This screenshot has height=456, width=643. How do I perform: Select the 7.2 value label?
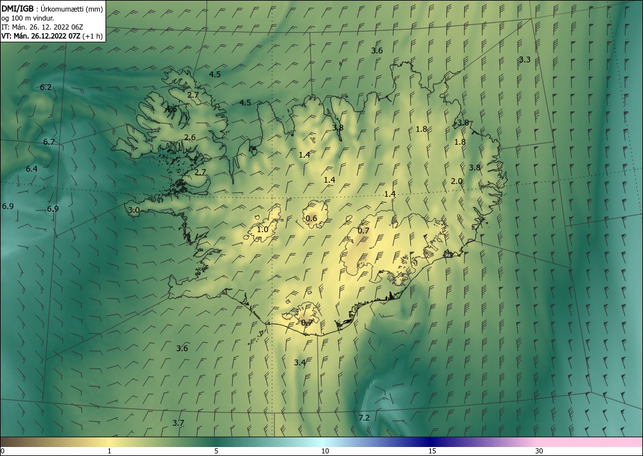(364, 418)
